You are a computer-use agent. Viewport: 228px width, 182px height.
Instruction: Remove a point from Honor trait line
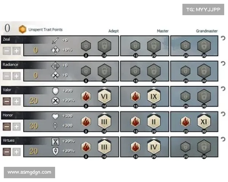pyautogui.click(x=7, y=126)
